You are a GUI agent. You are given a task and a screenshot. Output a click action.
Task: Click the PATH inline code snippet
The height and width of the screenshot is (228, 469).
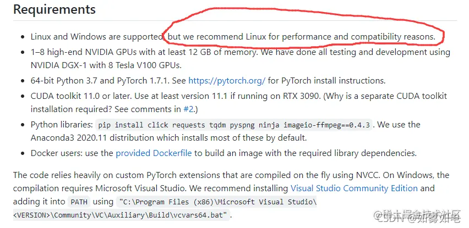click(79, 202)
